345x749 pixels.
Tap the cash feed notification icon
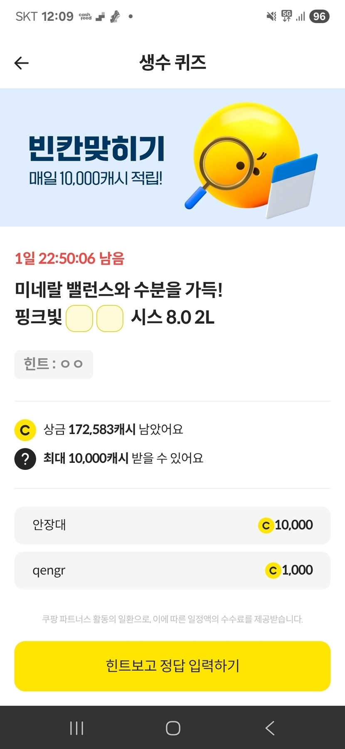point(86,17)
